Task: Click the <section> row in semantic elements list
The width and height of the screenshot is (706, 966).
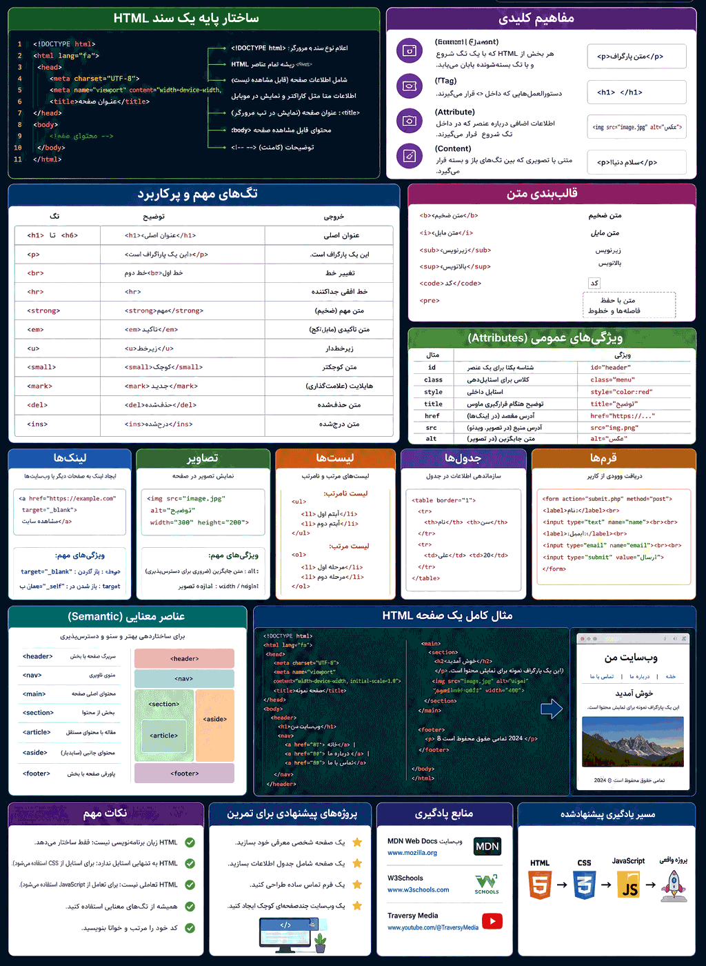Action: (69, 713)
